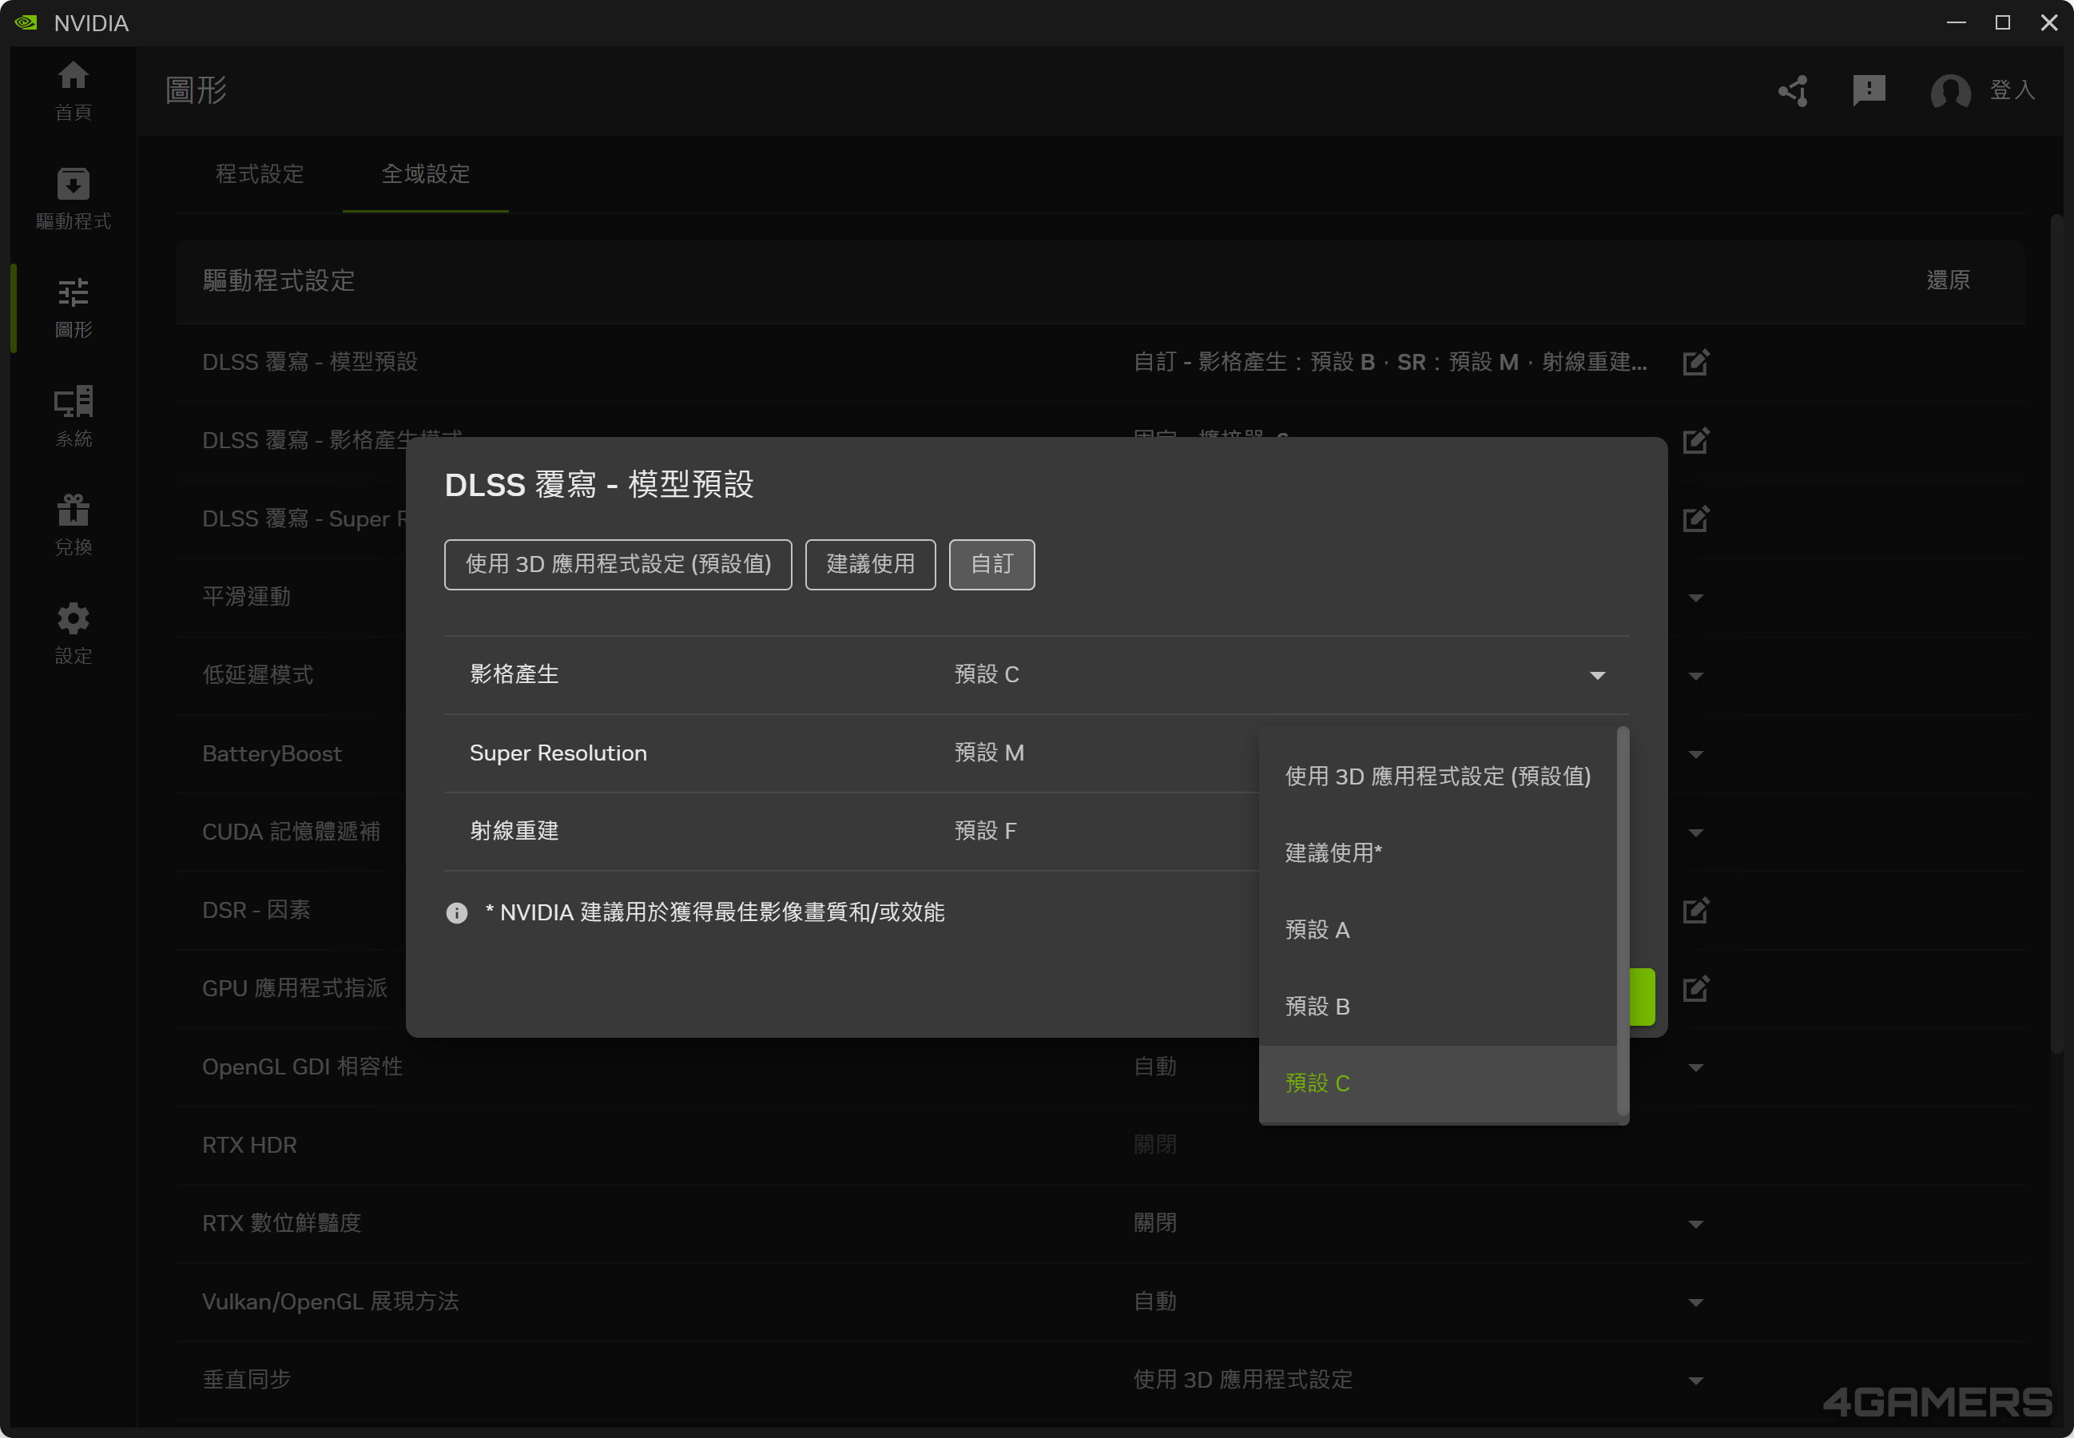Click the Super Resolution 預設 M value

pyautogui.click(x=989, y=753)
